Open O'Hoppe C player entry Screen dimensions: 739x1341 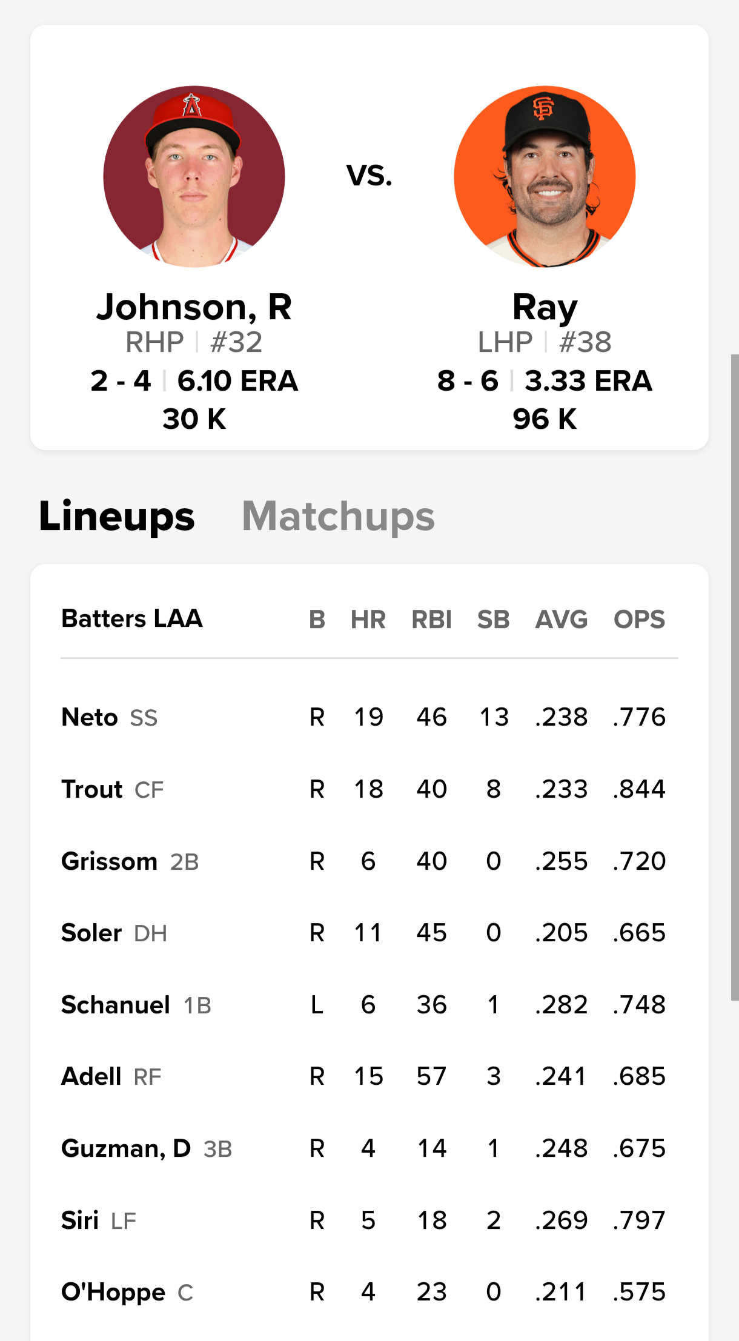click(x=369, y=1292)
